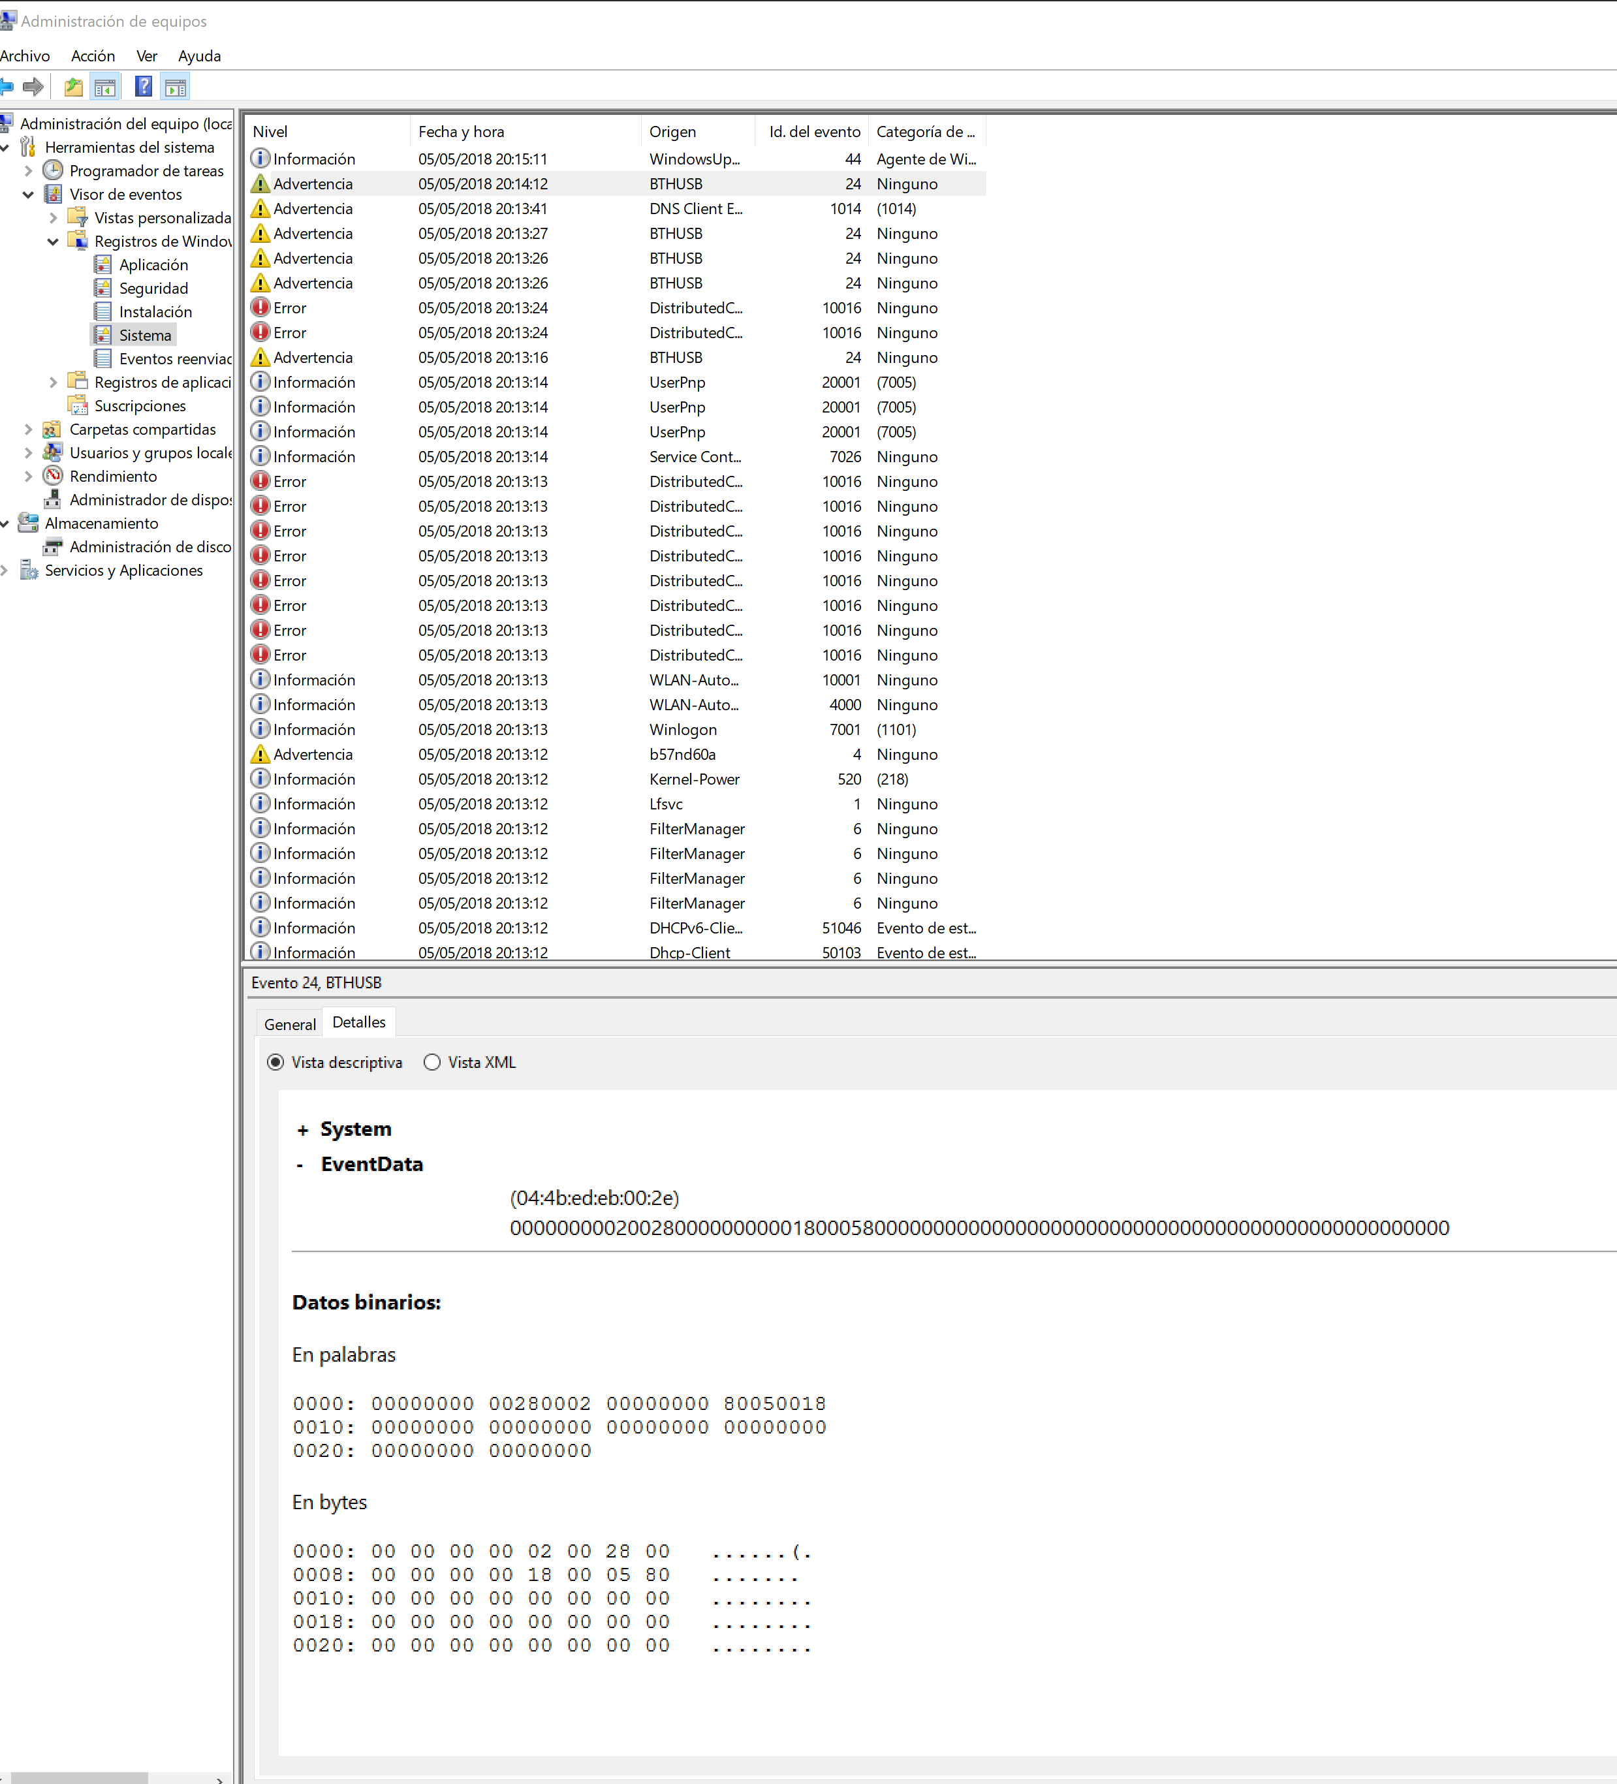
Task: Click the up-one-level folder toolbar icon
Action: coord(74,87)
